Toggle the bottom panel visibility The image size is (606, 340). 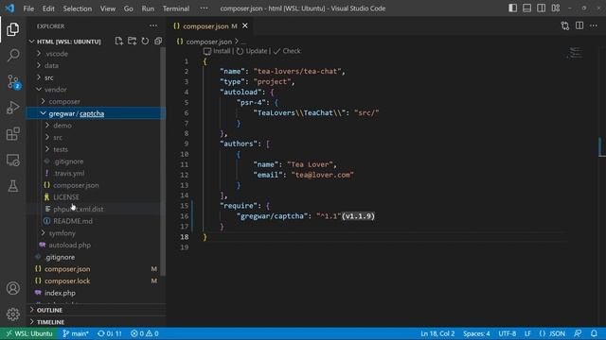click(x=526, y=8)
